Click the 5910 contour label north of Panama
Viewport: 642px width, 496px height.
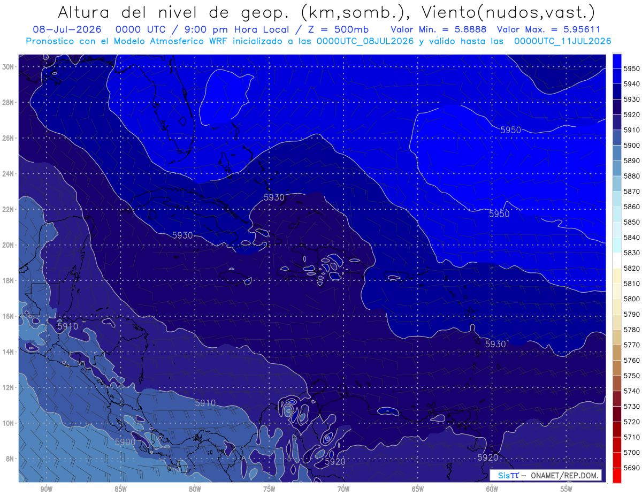point(205,403)
